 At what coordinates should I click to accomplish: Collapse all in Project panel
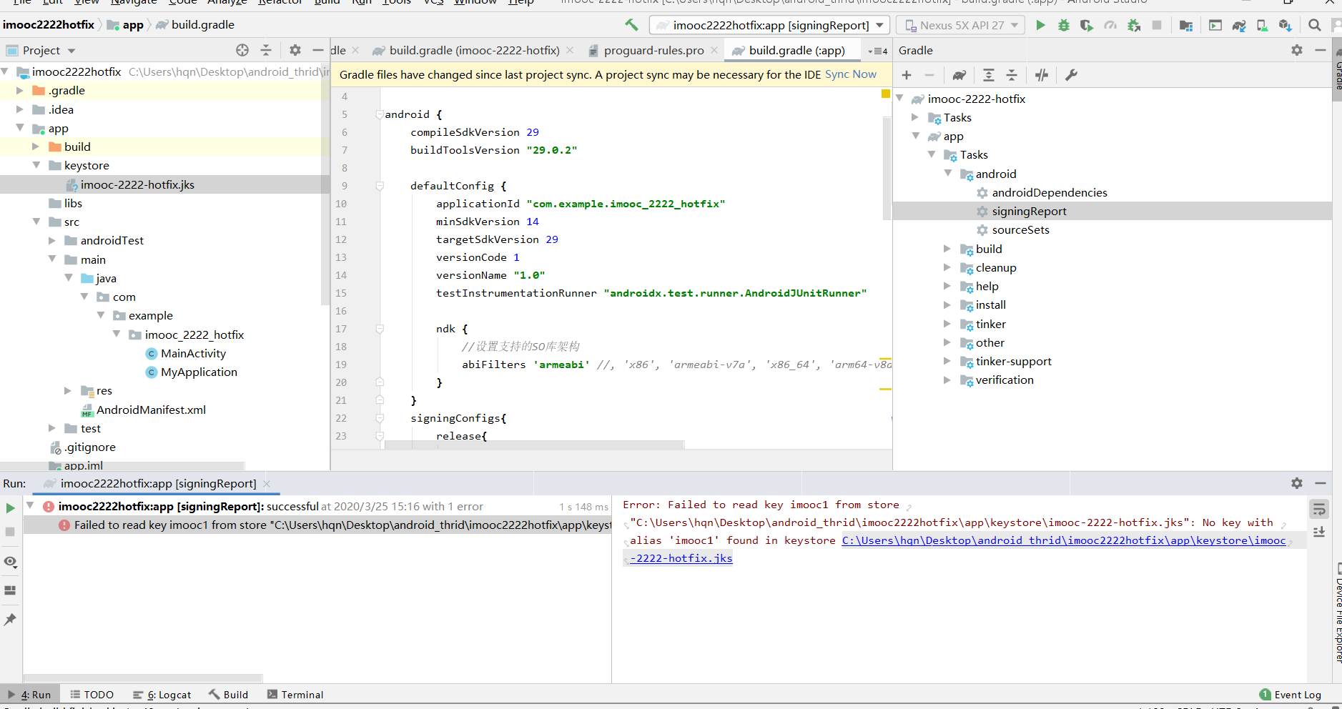[266, 50]
